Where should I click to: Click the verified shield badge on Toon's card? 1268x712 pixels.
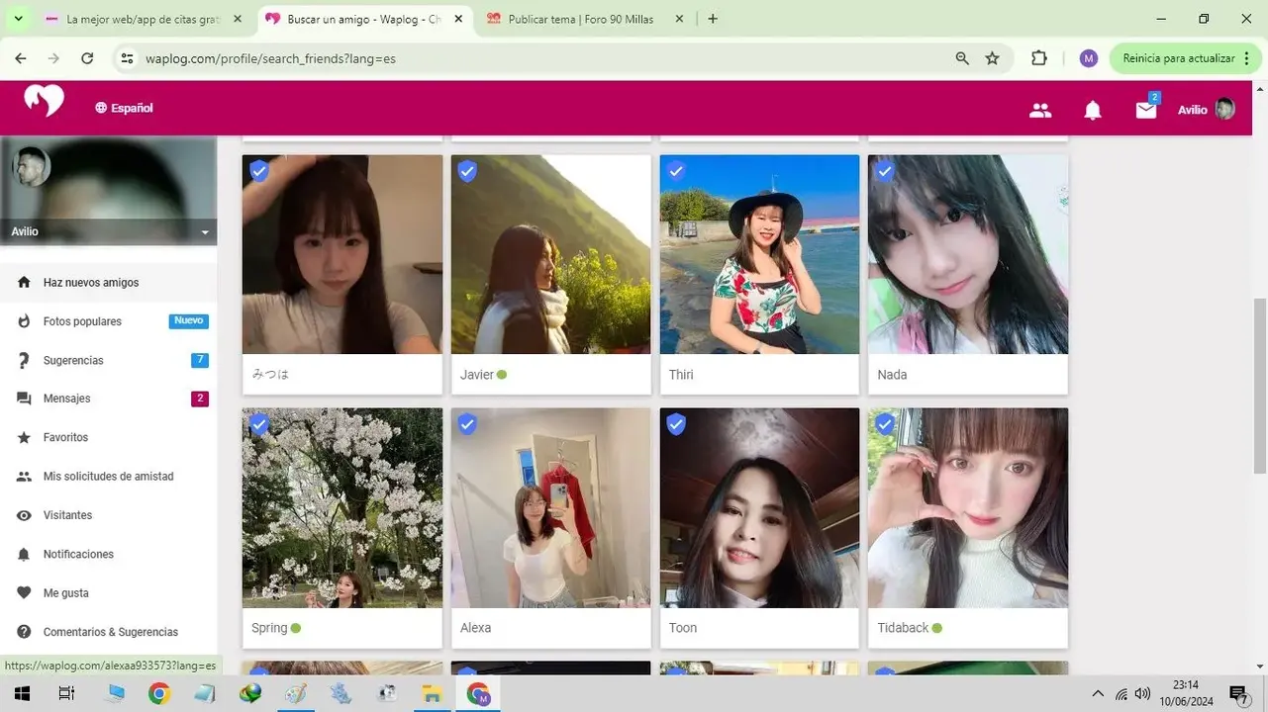(x=676, y=424)
